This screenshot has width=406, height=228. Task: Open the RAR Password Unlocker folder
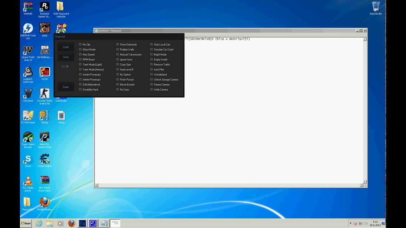pyautogui.click(x=61, y=10)
